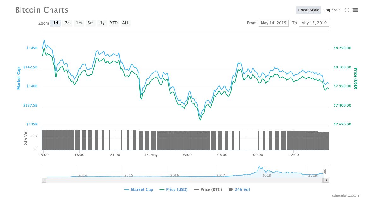373x197 pixels.
Task: Choose 1m zoom range
Action: click(79, 23)
